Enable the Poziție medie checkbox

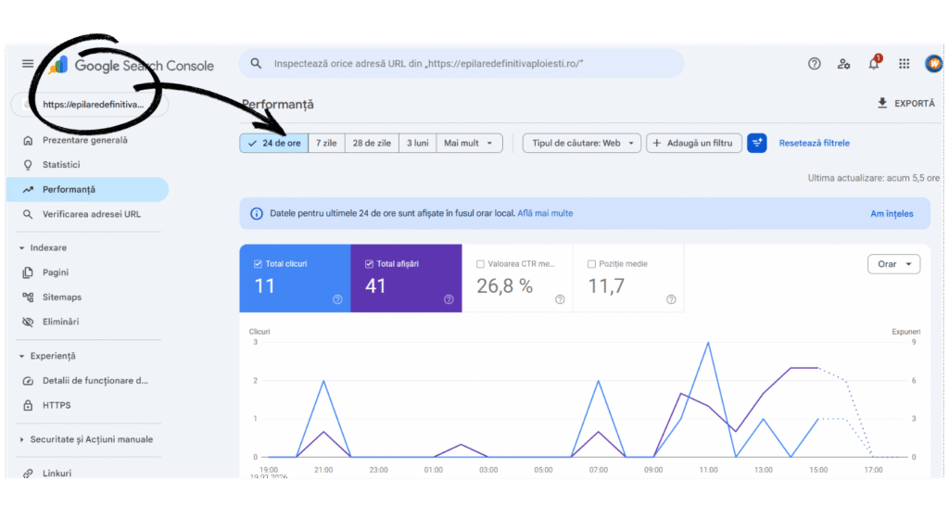(591, 264)
